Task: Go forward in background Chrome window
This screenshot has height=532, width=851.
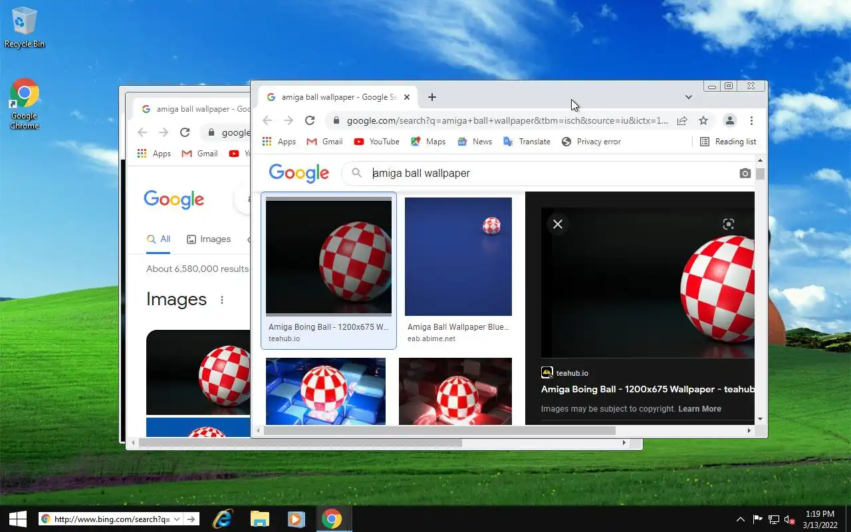Action: pos(164,132)
